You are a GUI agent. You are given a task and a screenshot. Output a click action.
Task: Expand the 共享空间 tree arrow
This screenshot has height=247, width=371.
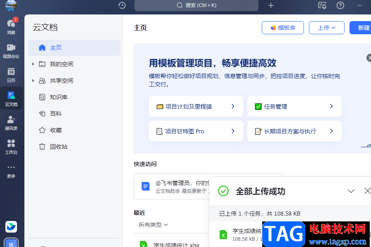tap(33, 81)
